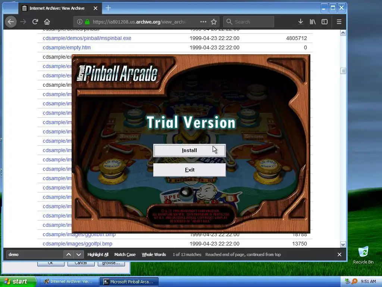Open cdsample/images/ggolfpi.bmp link
382x287 pixels.
[78, 244]
